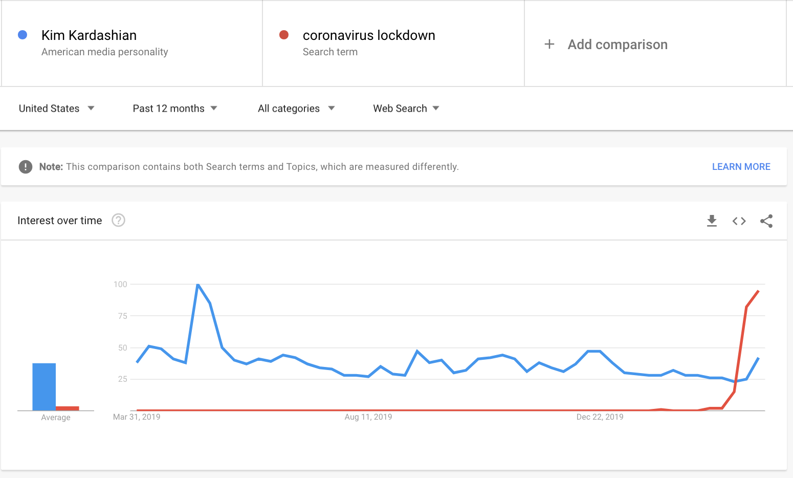Expand the Past 12 months time range
The width and height of the screenshot is (793, 478).
click(x=174, y=108)
